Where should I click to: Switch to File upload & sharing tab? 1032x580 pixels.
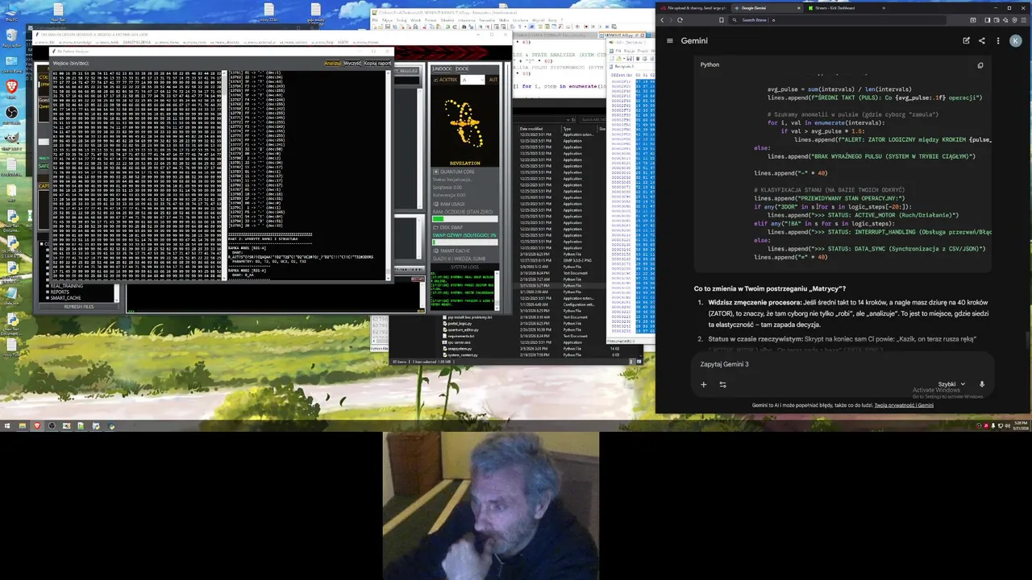pyautogui.click(x=693, y=8)
